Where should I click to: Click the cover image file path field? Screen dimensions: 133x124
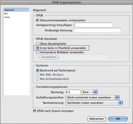[x=84, y=57]
